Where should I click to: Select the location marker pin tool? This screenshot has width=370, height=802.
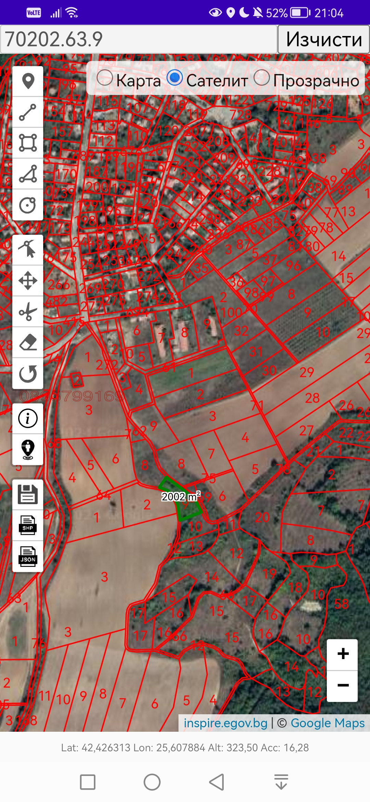click(28, 81)
